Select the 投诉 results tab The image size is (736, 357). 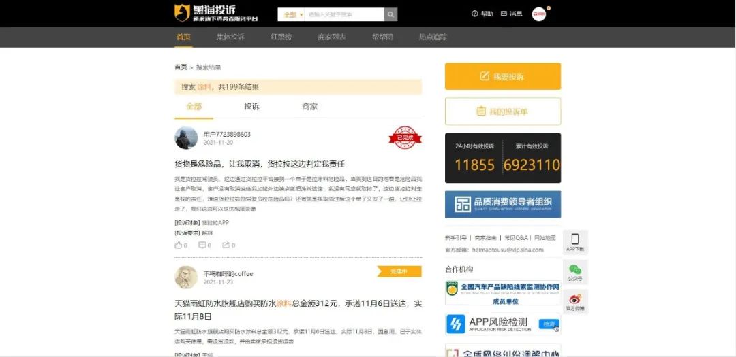coord(251,106)
